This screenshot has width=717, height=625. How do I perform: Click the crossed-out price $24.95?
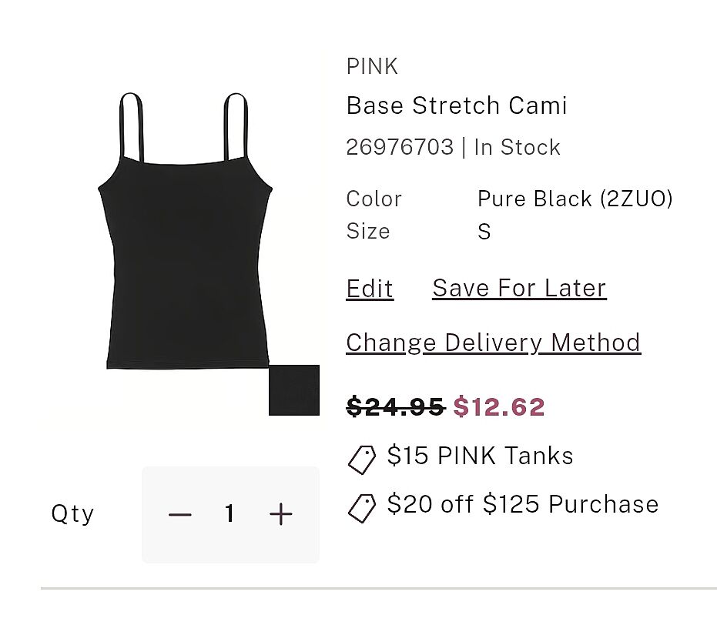coord(395,406)
